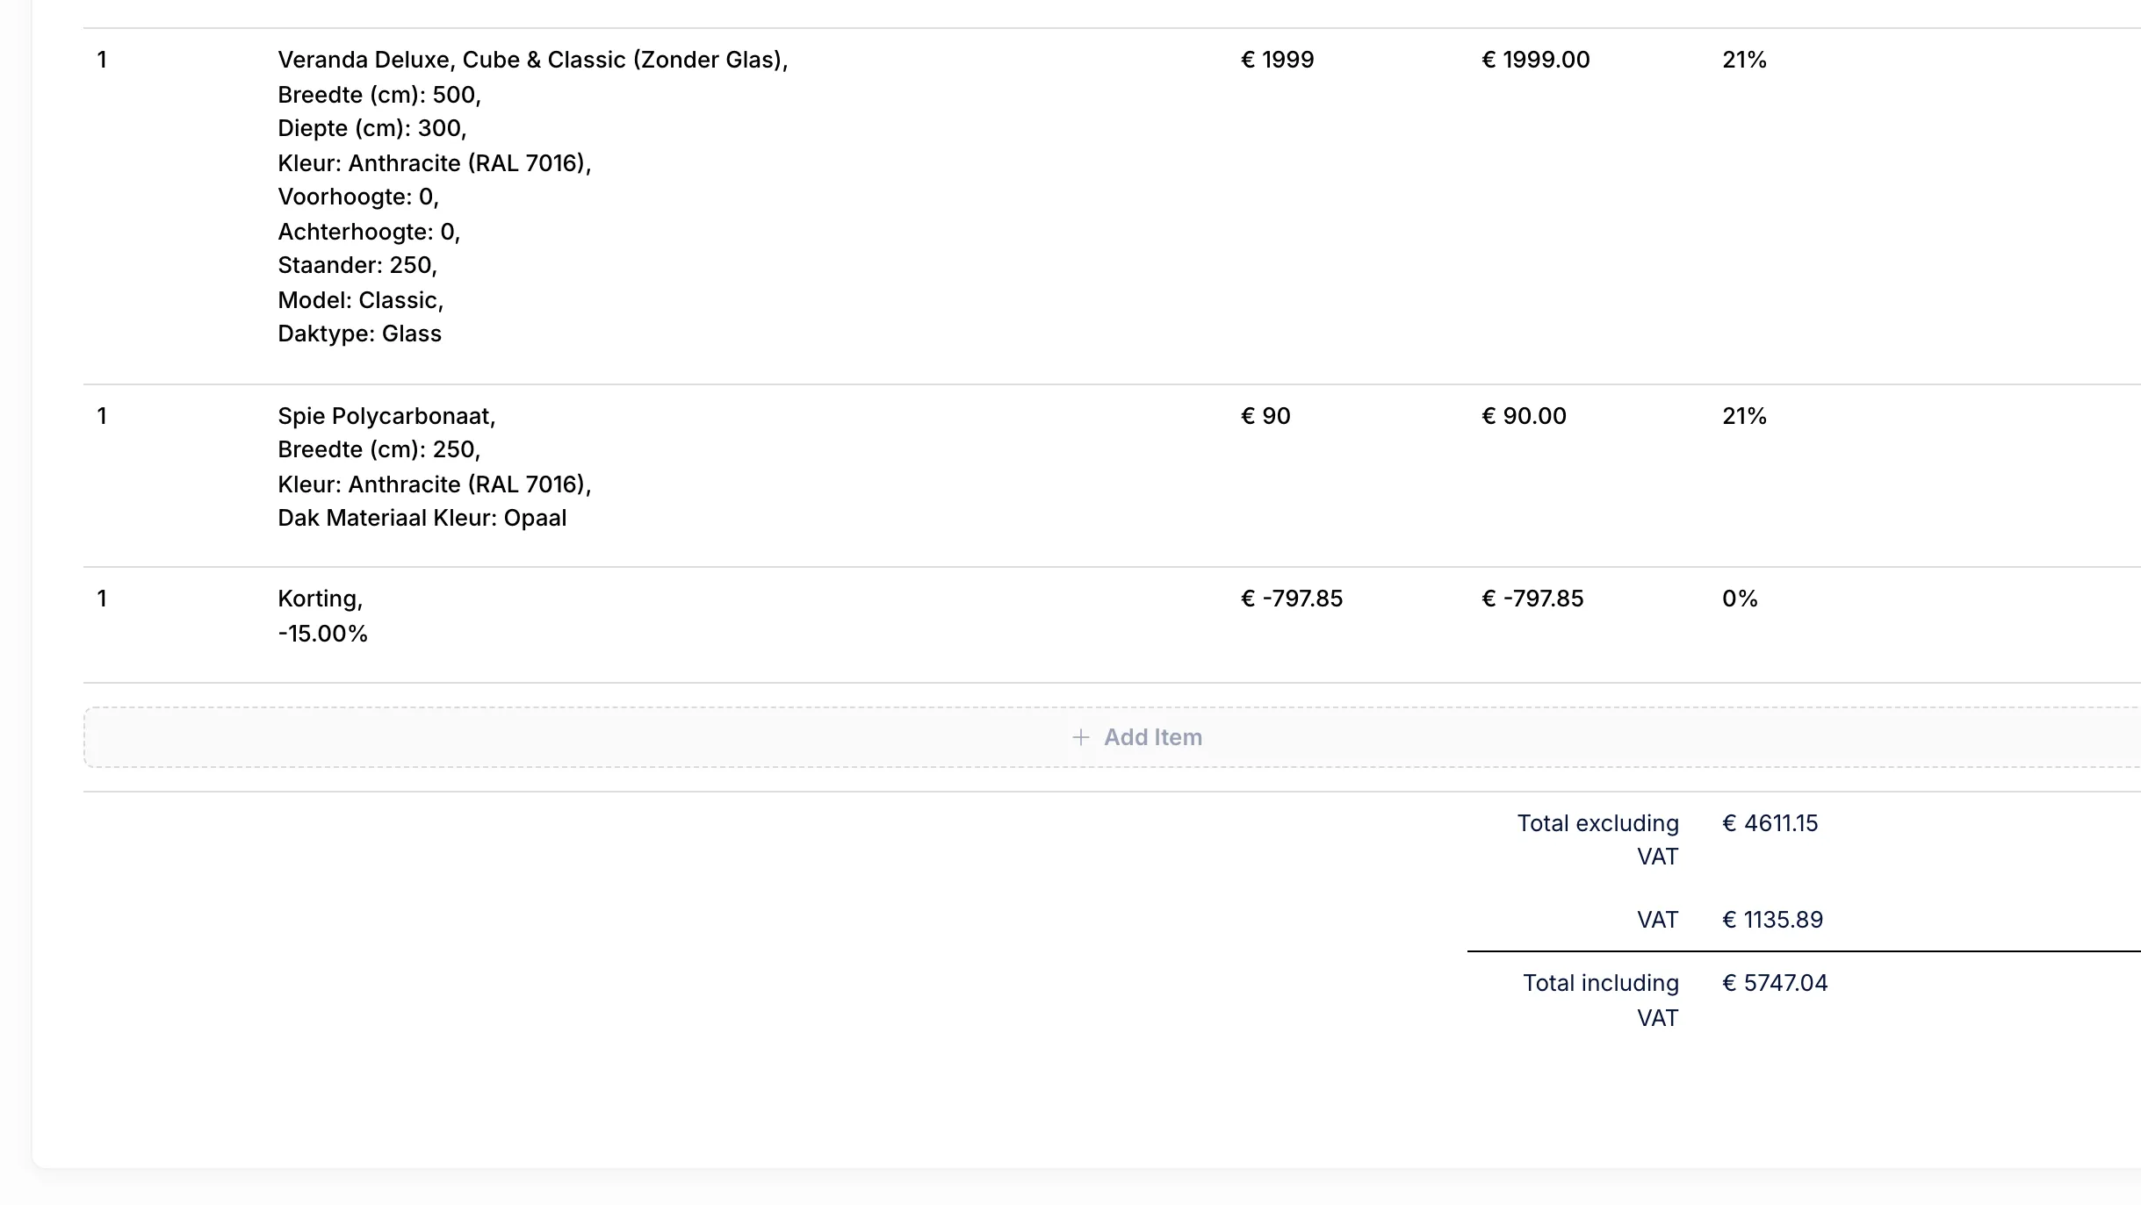This screenshot has height=1205, width=2141.
Task: Click the Breedte (cm): 250 line
Action: click(379, 449)
